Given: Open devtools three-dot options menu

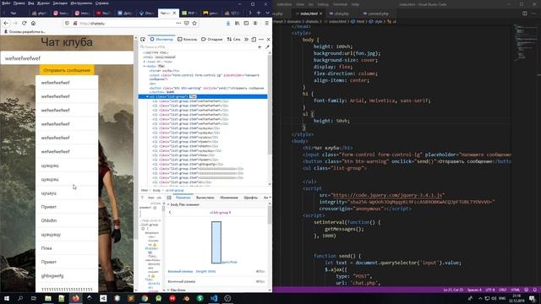Looking at the screenshot, I should (261, 40).
